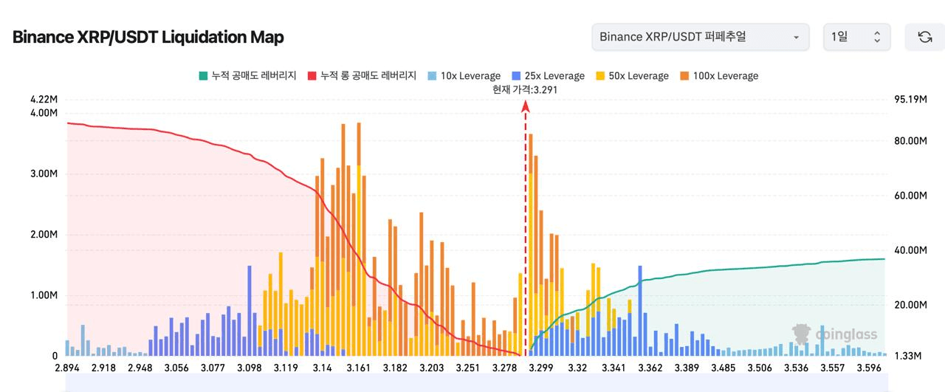Toggle the 100x Leverage legend item
Viewport: 945px width, 392px height.
point(718,76)
